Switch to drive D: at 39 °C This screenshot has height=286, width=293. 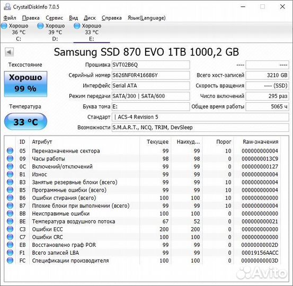(x=55, y=32)
